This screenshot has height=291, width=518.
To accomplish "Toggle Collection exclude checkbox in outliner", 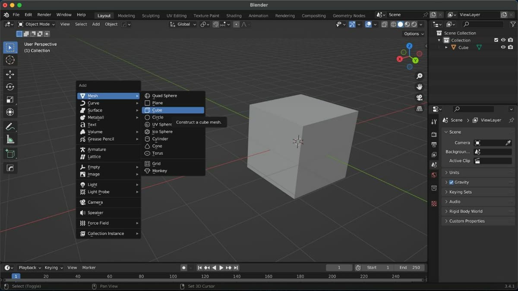I will tap(496, 40).
